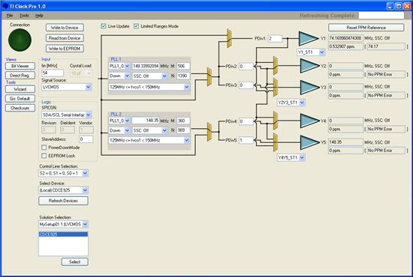Click the PLL 2 frequency field 148.35
The width and height of the screenshot is (413, 277).
pos(146,121)
